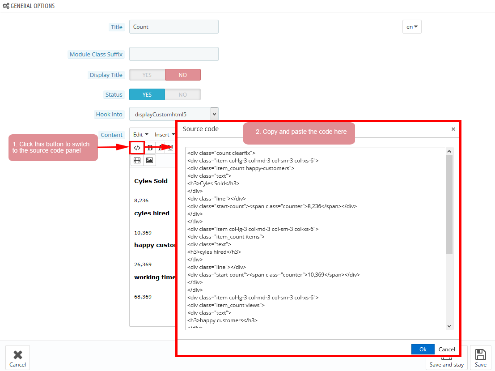Insert video using the film icon

coord(137,160)
